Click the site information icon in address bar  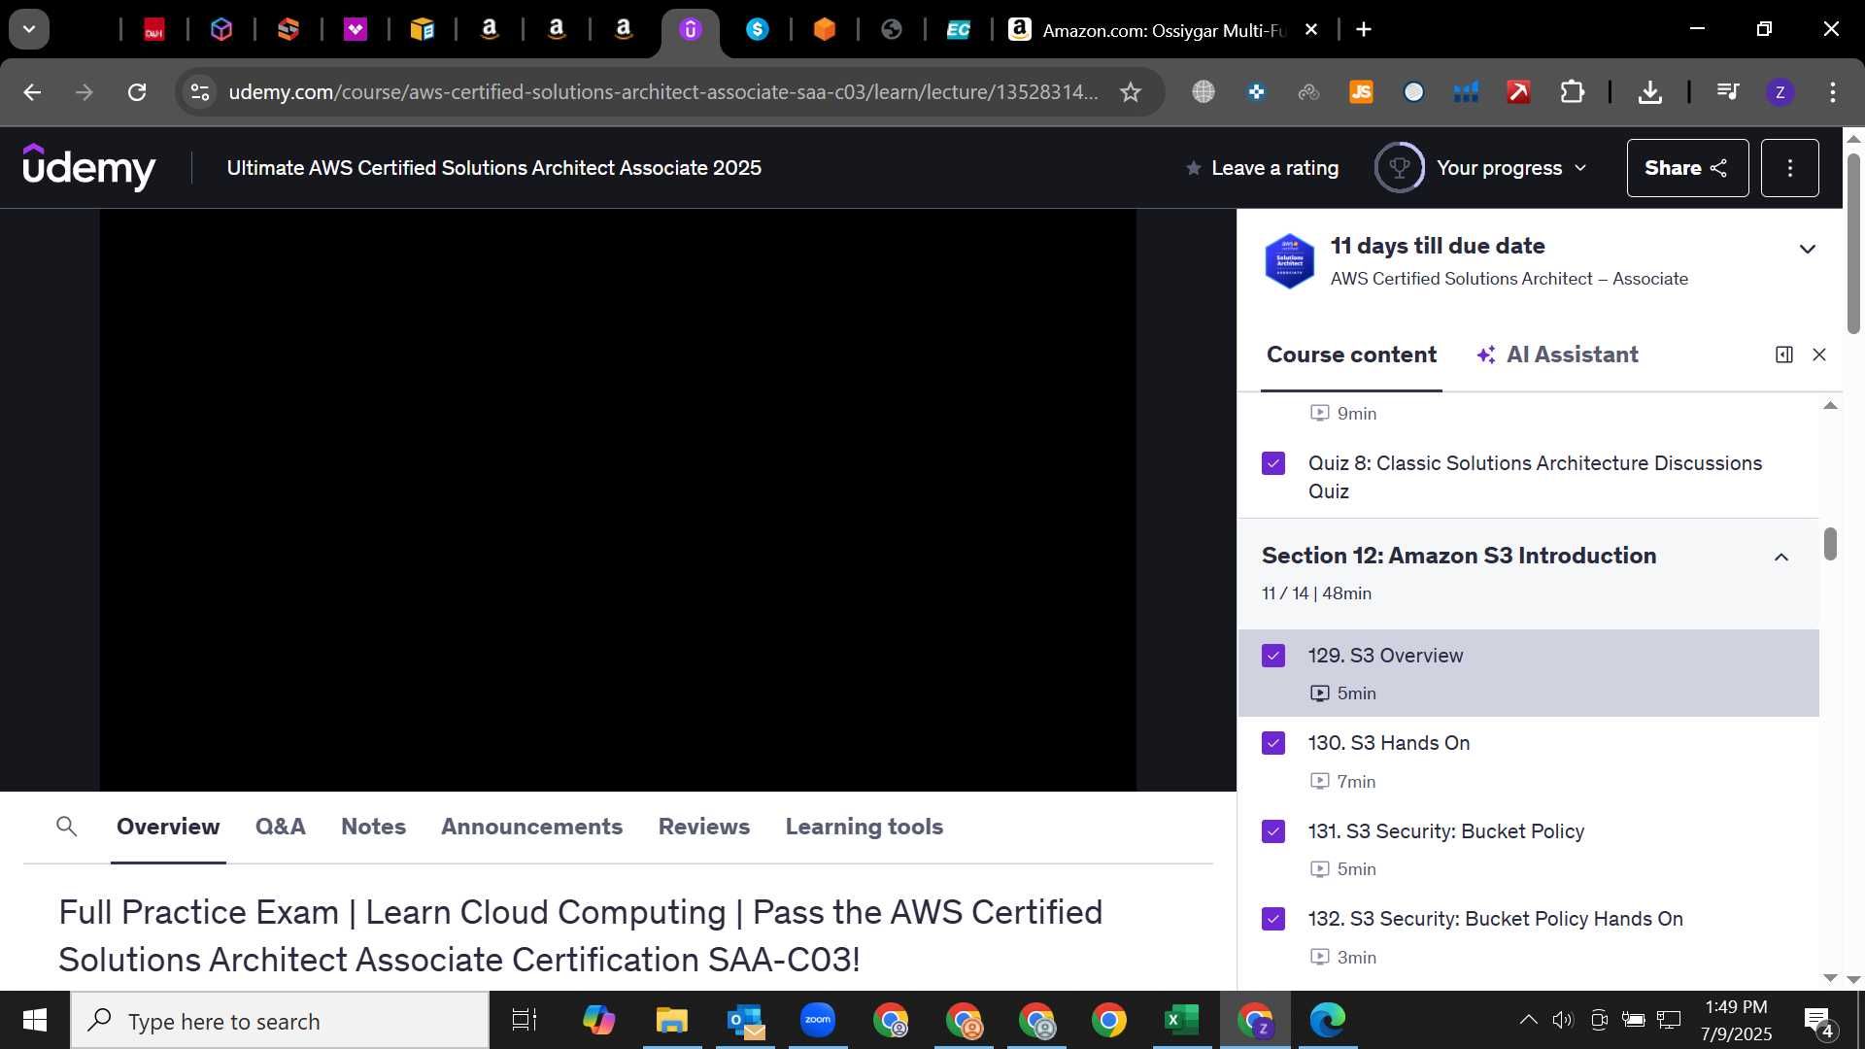click(x=200, y=92)
